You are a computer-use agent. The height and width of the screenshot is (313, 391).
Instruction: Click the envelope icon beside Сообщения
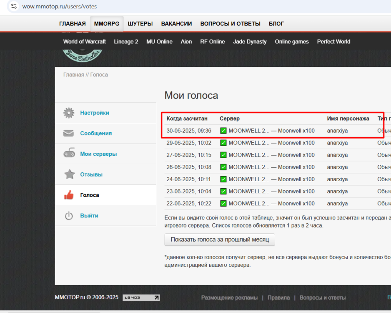[69, 133]
